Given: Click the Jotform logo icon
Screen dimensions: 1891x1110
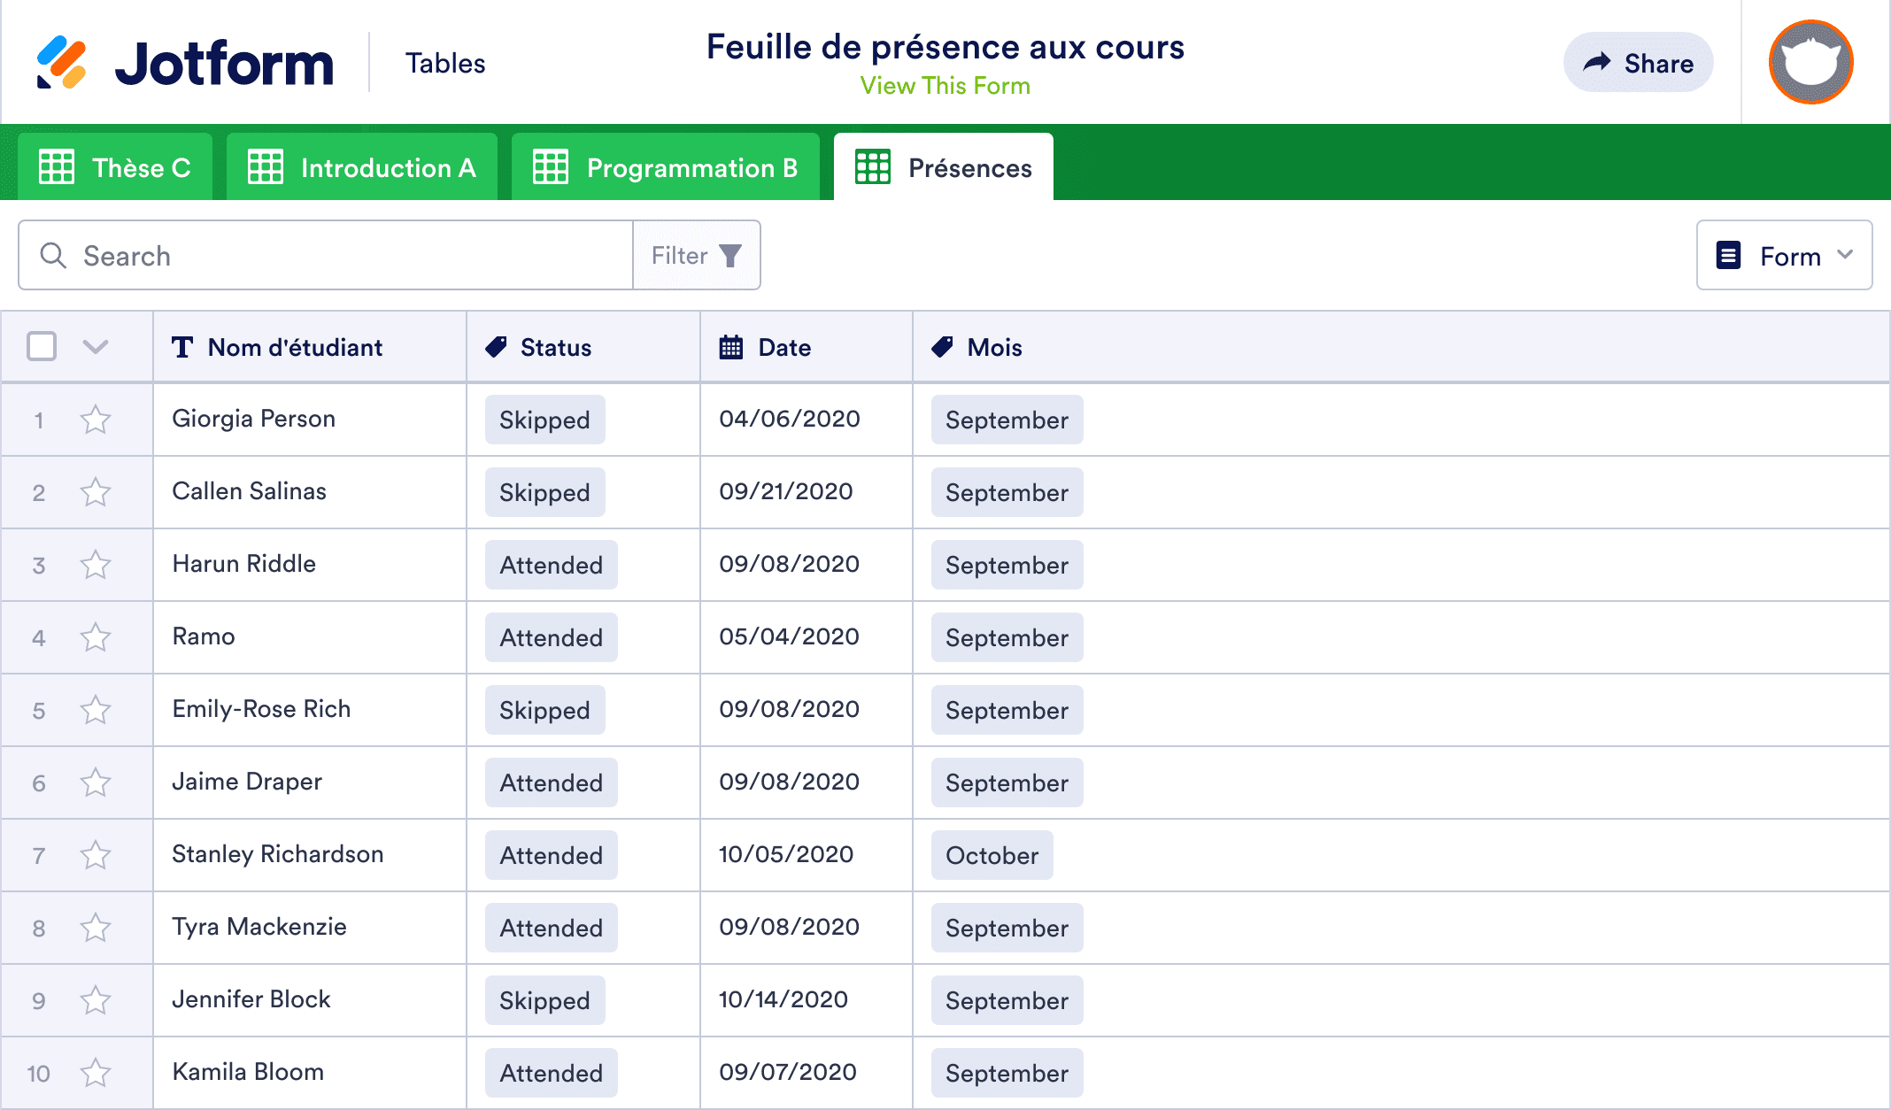Looking at the screenshot, I should pyautogui.click(x=62, y=63).
